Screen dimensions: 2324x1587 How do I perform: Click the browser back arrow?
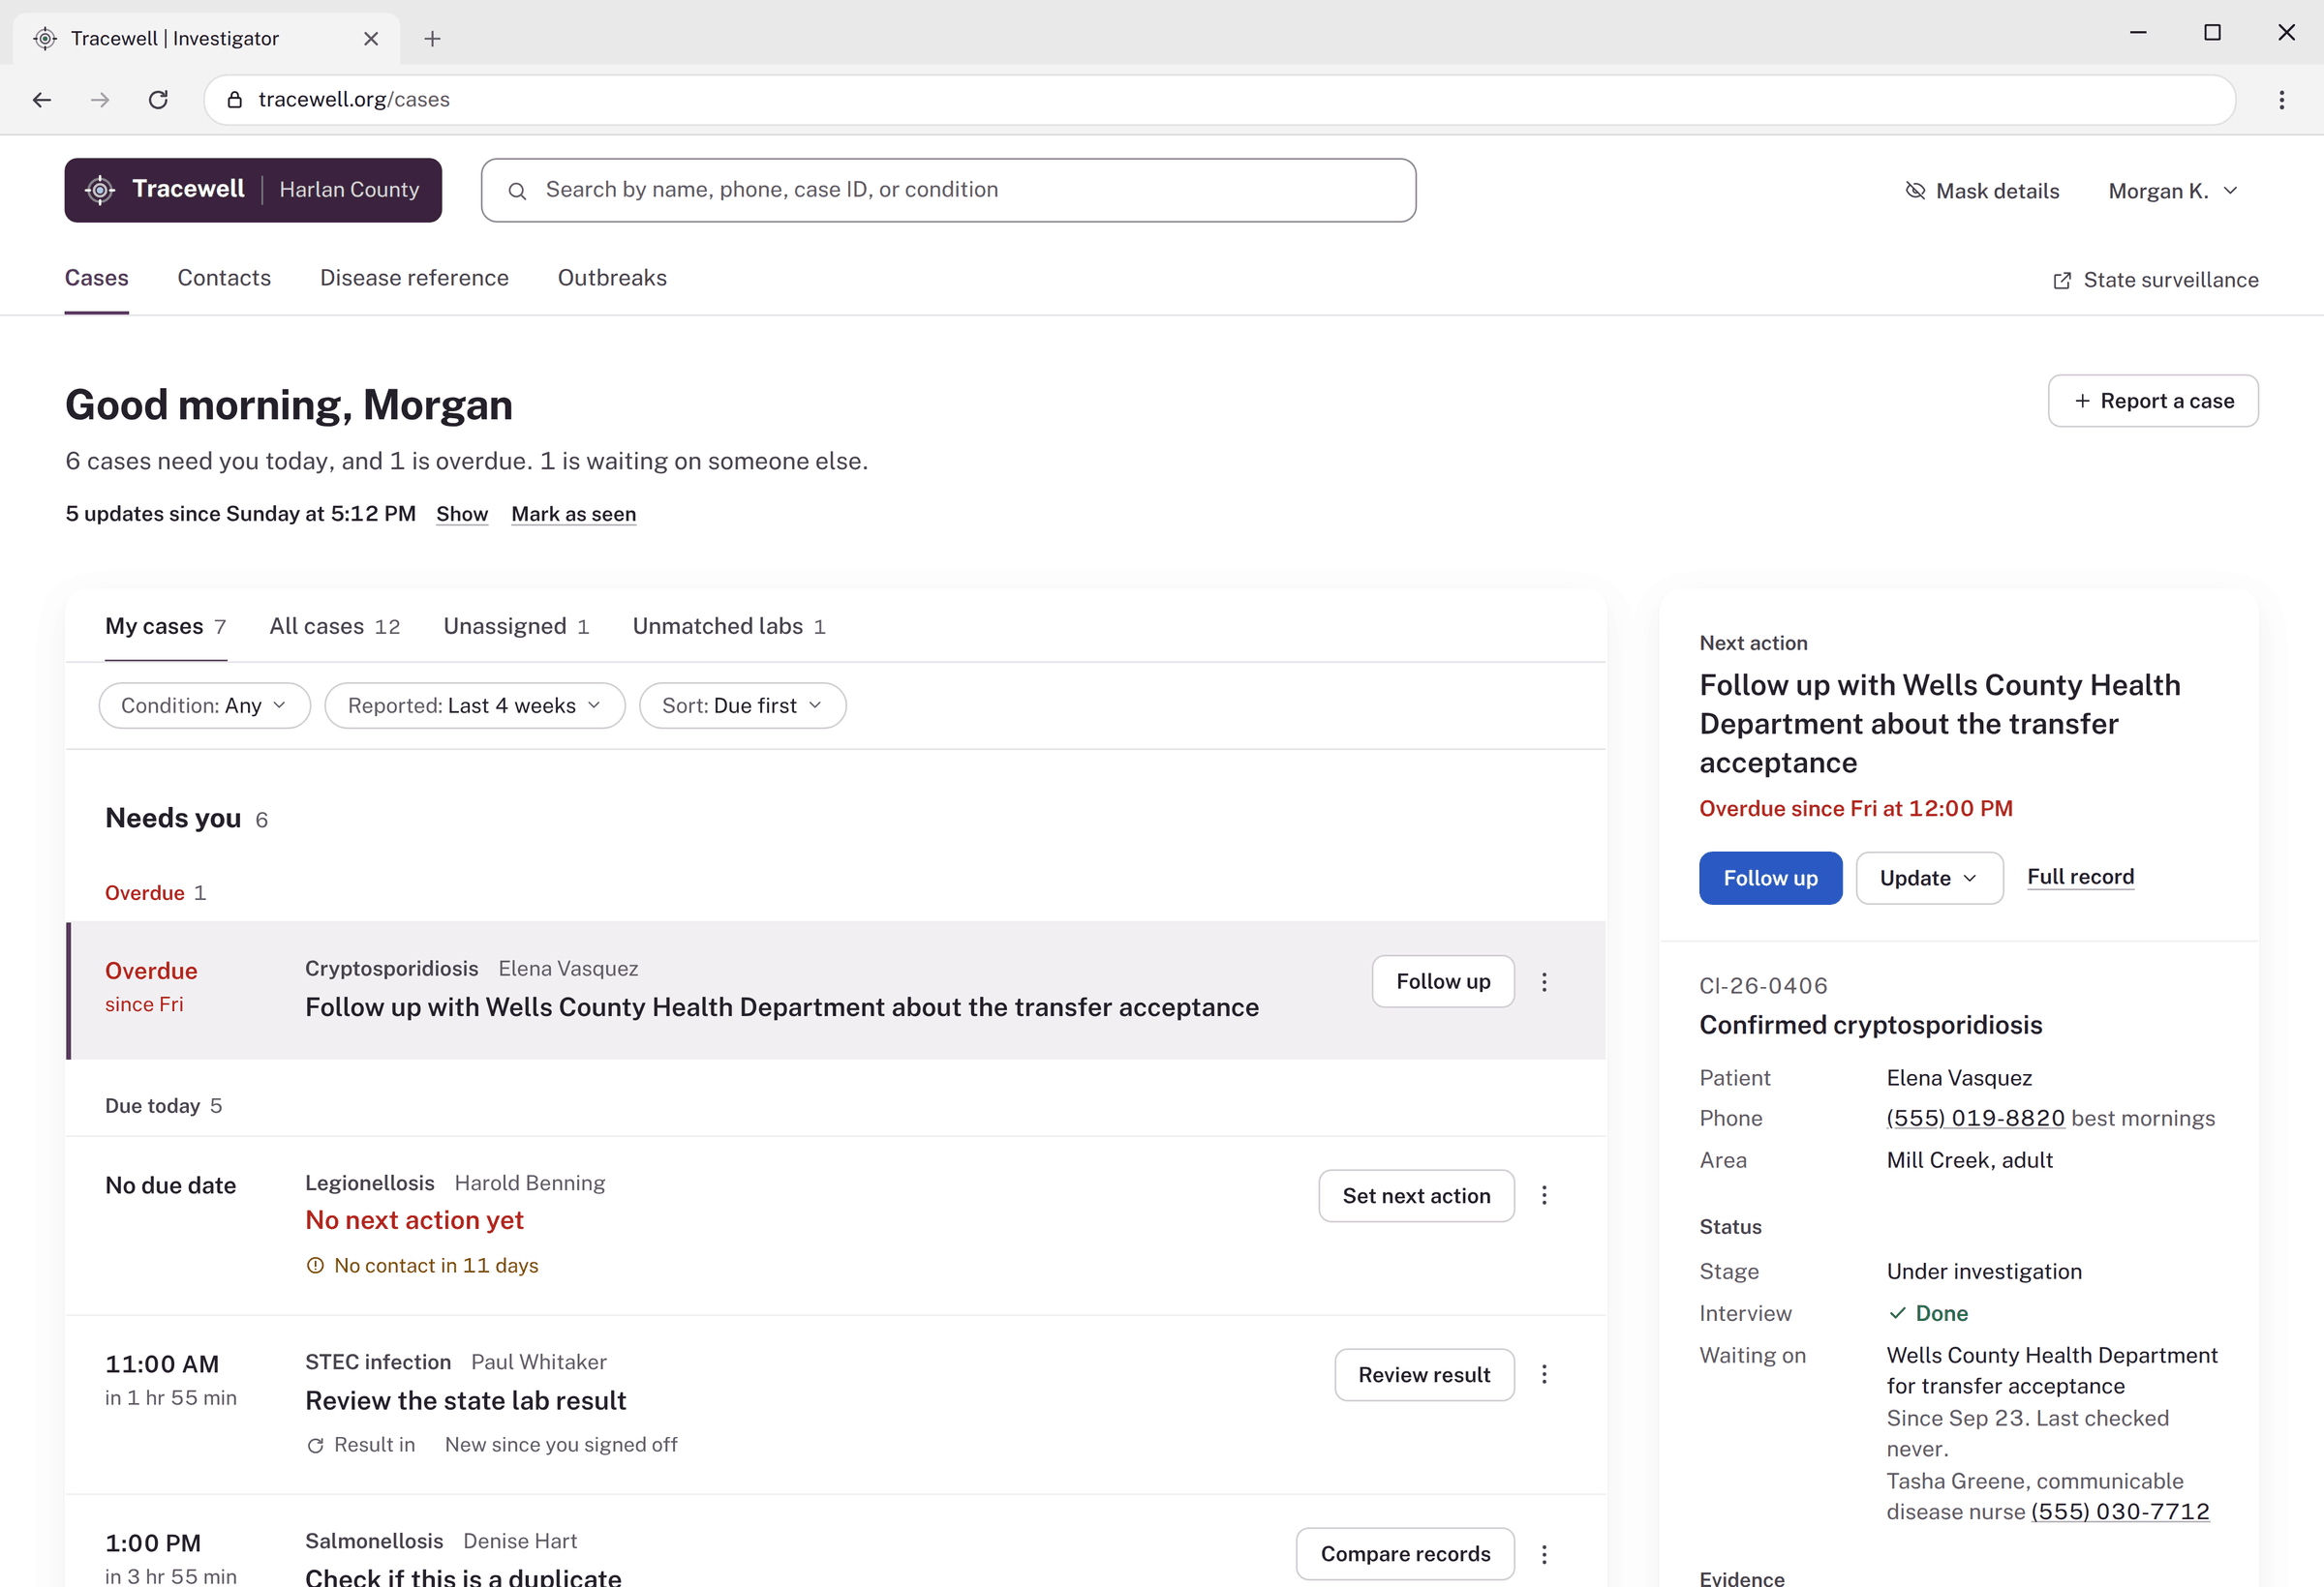pos(42,100)
